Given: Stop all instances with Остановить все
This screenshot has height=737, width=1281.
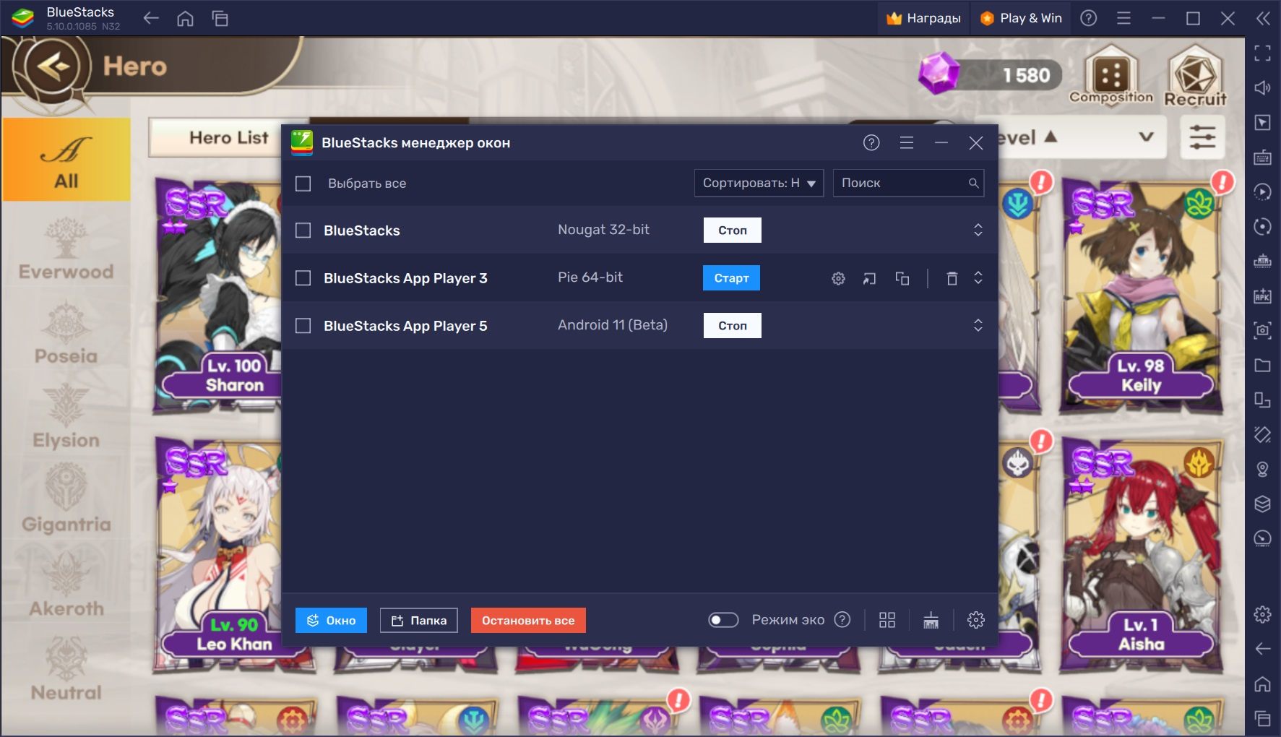Looking at the screenshot, I should 528,621.
